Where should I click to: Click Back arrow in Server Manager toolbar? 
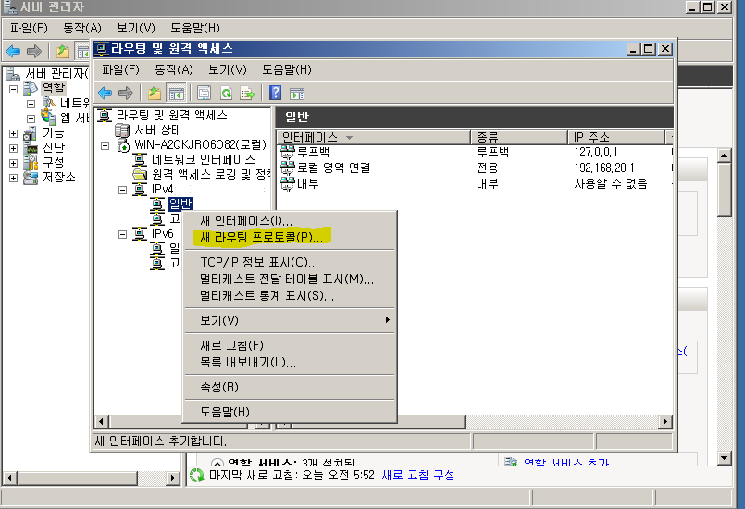[13, 51]
